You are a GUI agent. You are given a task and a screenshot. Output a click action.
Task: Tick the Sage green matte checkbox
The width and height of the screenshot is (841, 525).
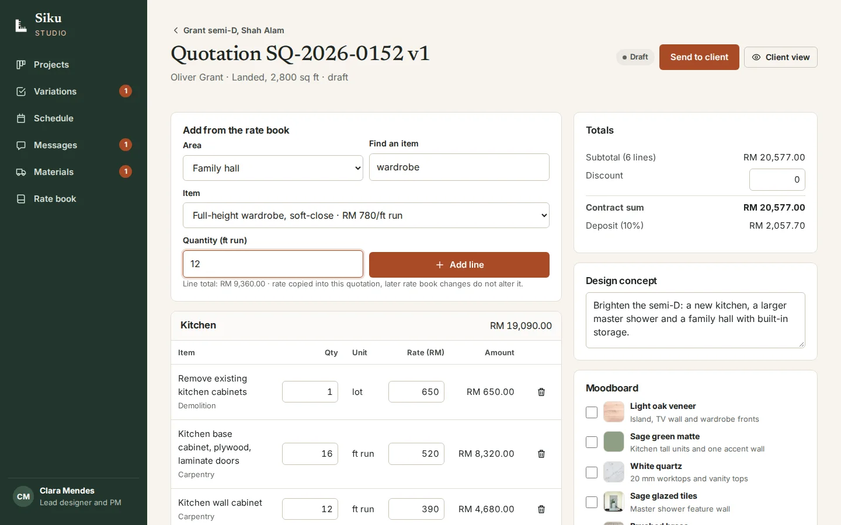tap(592, 442)
